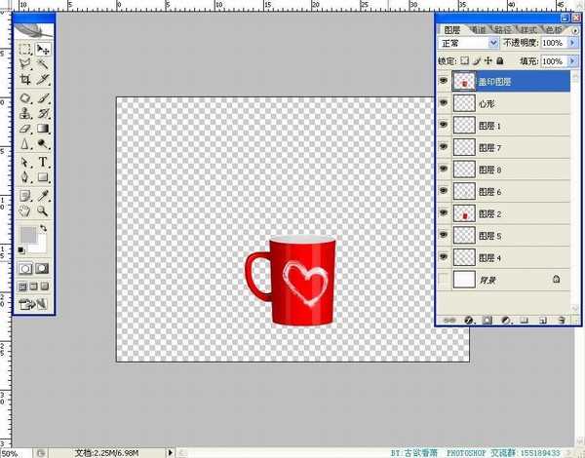Expand the 不透明度 opacity slider arrow
The width and height of the screenshot is (585, 458).
pyautogui.click(x=570, y=44)
